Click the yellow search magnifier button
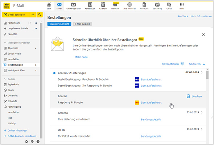Viewport: 214px width, 145px height. 40,14
